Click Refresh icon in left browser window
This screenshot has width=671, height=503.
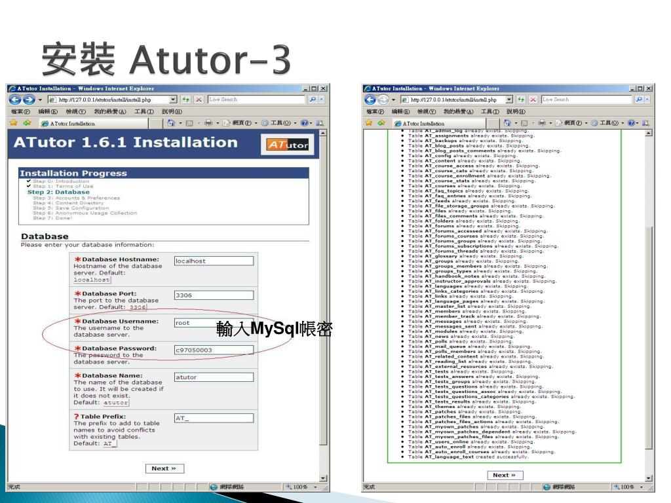coord(185,100)
